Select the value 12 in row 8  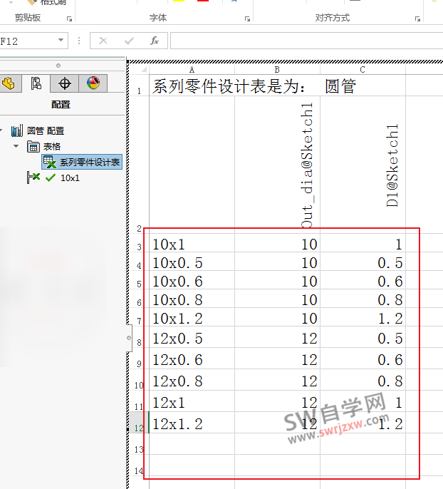(x=277, y=337)
